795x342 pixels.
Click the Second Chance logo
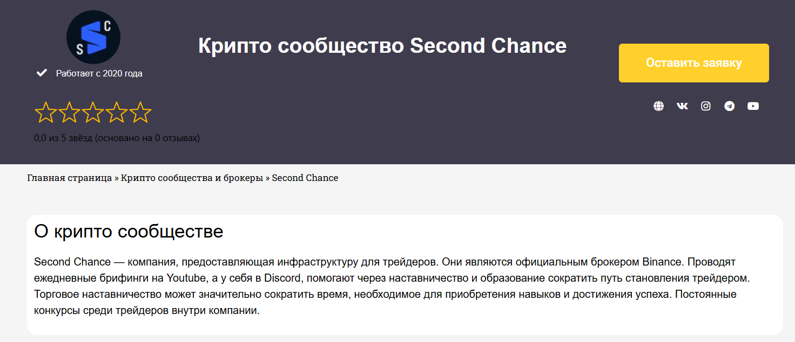tap(93, 38)
